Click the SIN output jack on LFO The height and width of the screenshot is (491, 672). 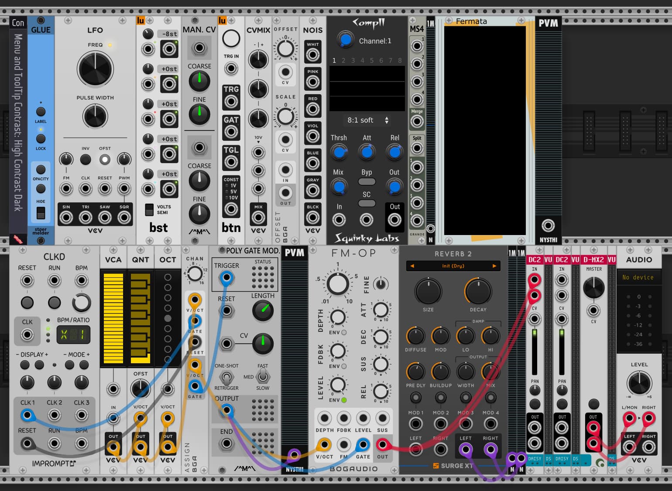(x=66, y=217)
